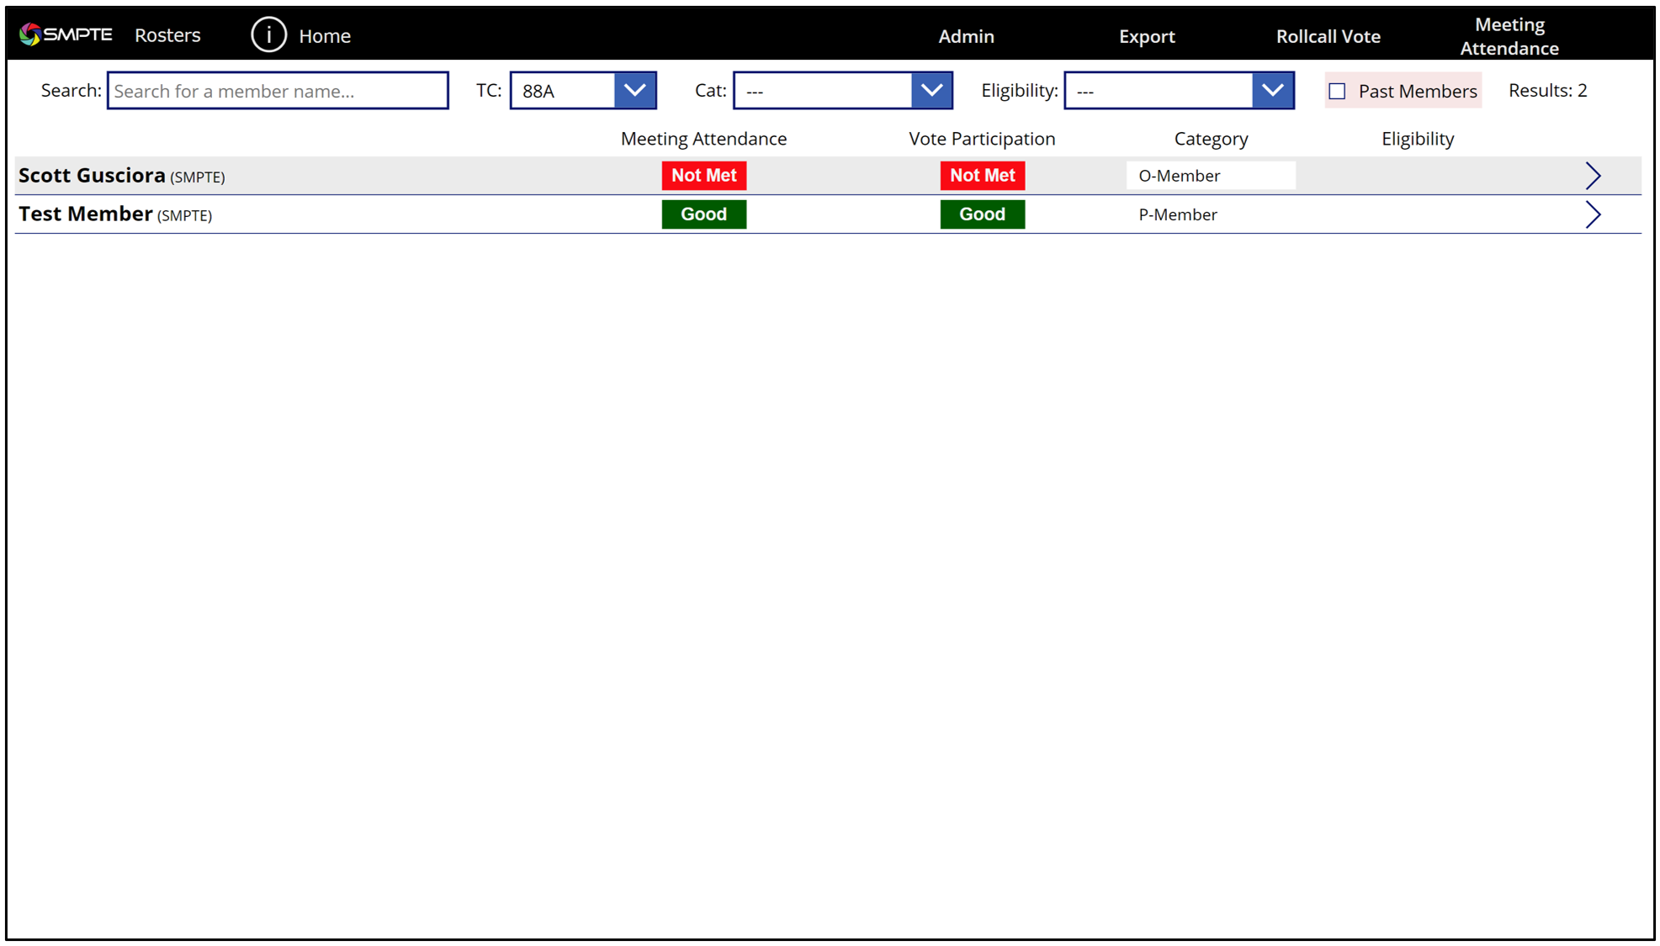Click Scott Gusciora's red attendance Not Met badge
1660x946 pixels.
click(703, 176)
